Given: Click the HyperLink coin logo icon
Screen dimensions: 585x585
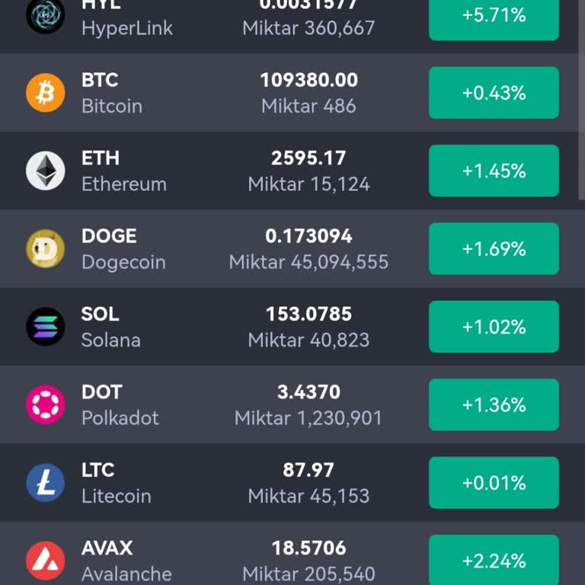Looking at the screenshot, I should pyautogui.click(x=46, y=15).
